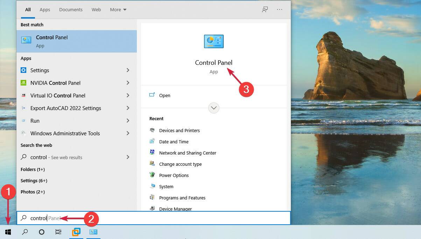Click the Open command for Control Panel

164,95
